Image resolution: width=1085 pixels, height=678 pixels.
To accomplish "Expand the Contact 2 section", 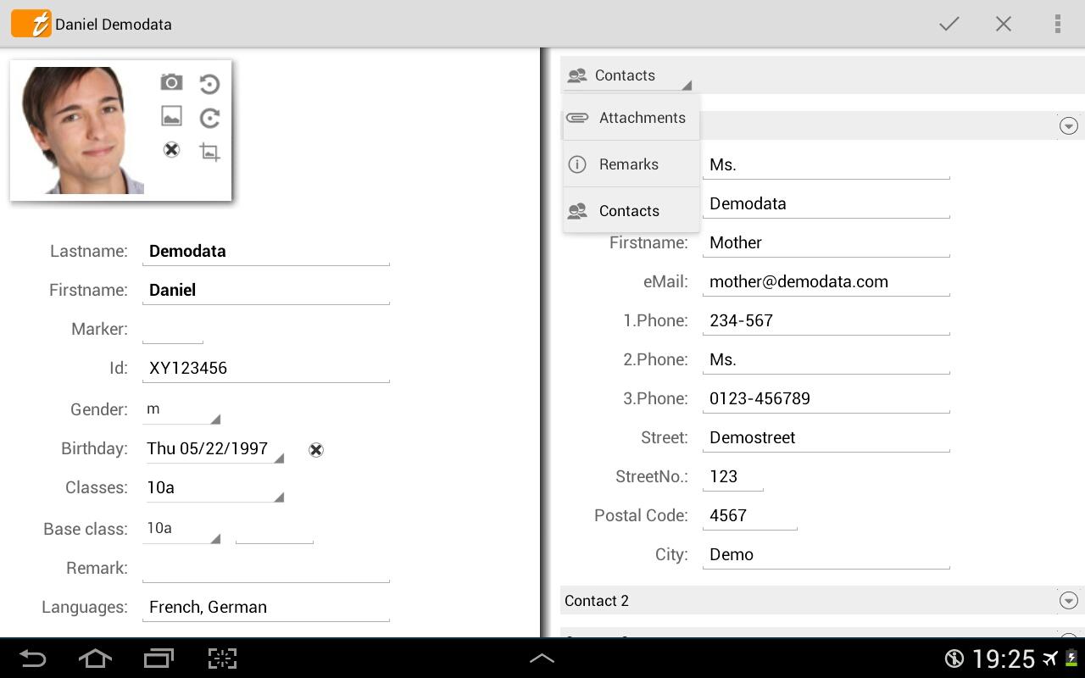I will (821, 601).
